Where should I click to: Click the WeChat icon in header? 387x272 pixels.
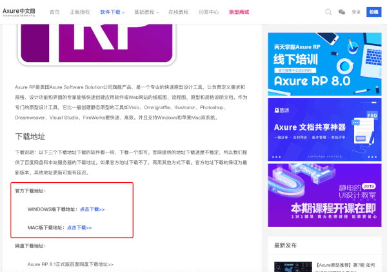342,12
